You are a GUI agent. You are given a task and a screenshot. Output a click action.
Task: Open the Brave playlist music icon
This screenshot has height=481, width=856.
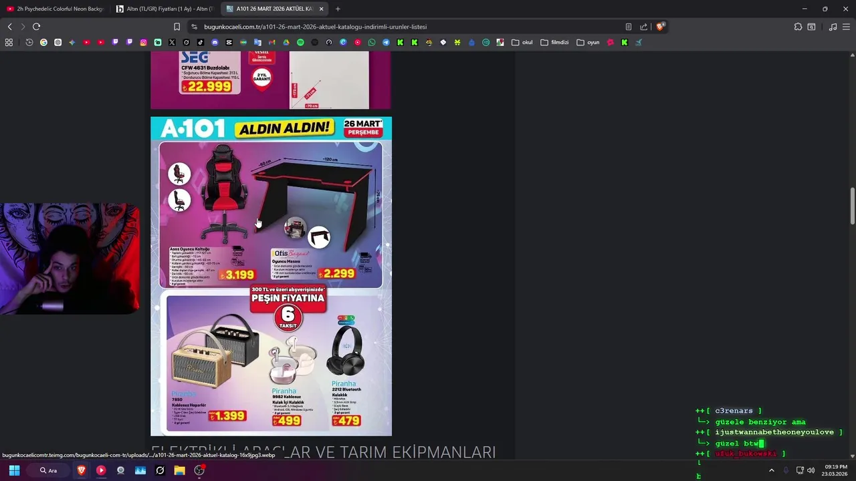pyautogui.click(x=833, y=27)
